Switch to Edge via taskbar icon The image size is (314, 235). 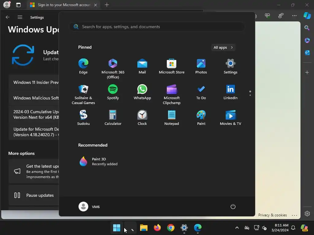[x=198, y=228]
